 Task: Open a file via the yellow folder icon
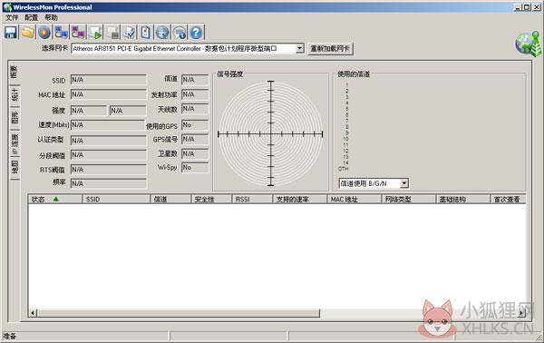tap(28, 33)
